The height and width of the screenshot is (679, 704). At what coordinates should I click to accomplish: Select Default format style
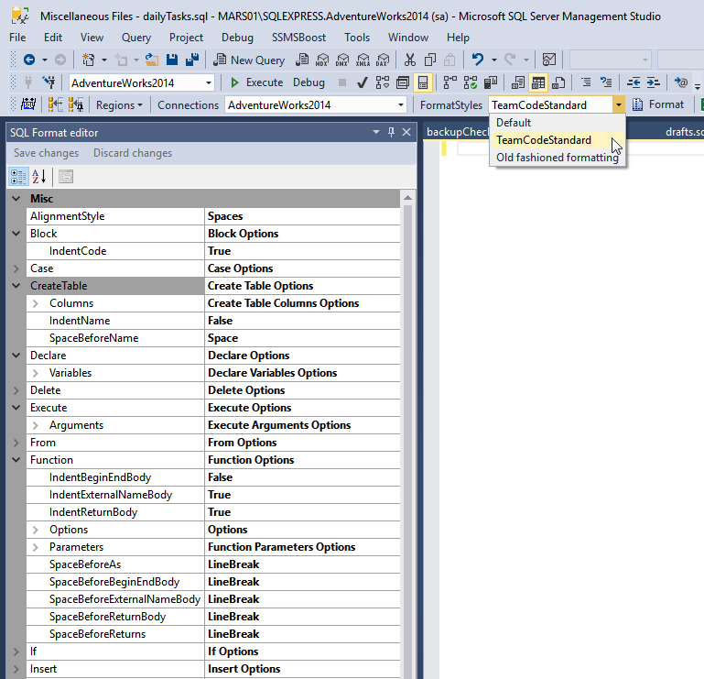tap(558, 123)
